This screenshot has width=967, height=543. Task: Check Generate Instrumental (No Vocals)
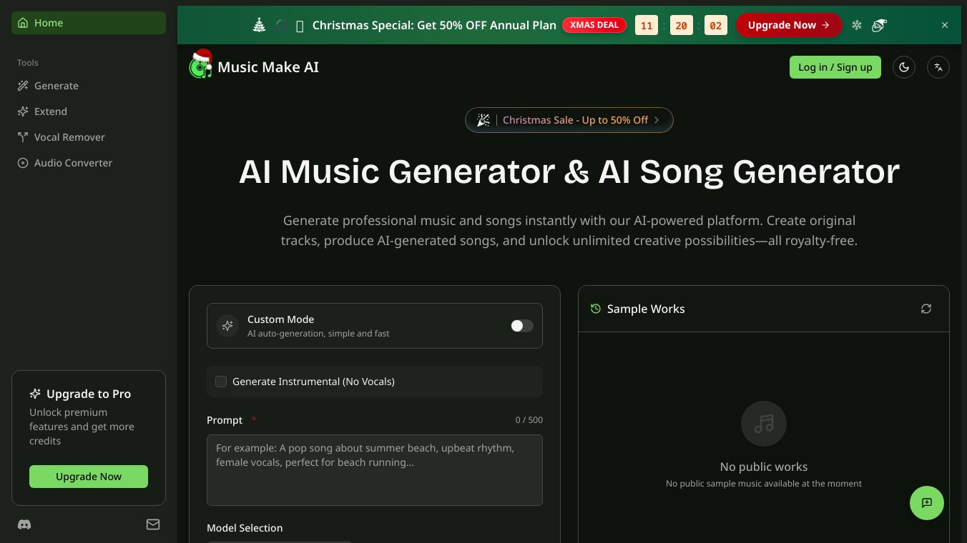coord(221,382)
